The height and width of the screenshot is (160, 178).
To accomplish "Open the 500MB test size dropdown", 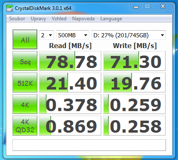I will (73, 35).
